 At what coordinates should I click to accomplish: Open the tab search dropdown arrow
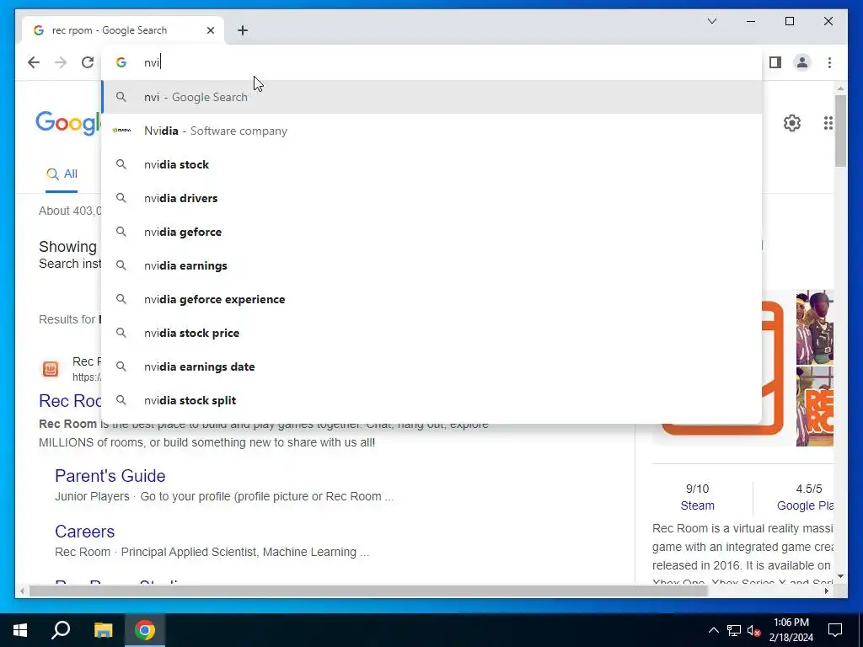click(x=711, y=21)
